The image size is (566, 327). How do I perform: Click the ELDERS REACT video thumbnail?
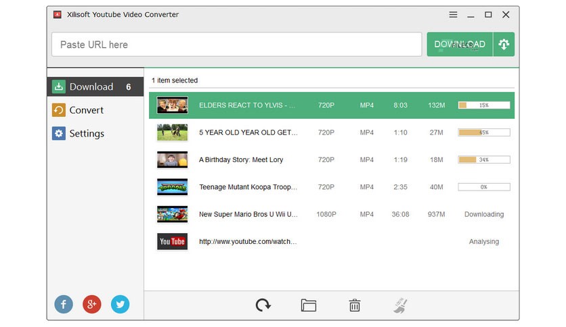click(x=172, y=105)
